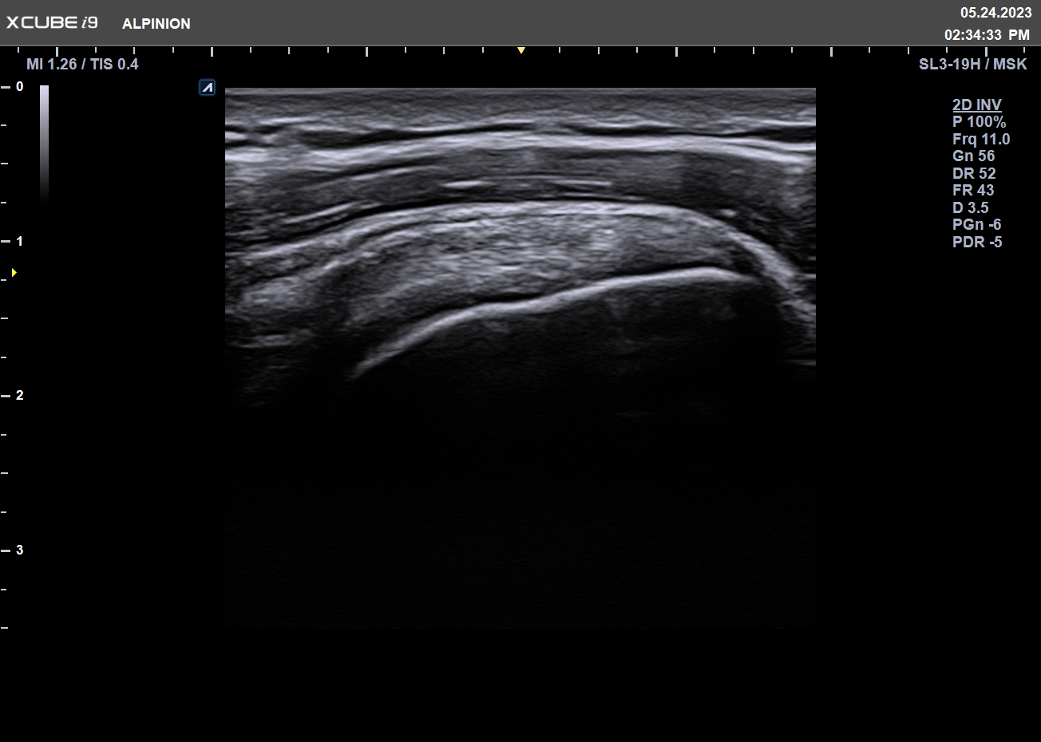Click the ALPINION brand label

pyautogui.click(x=156, y=24)
